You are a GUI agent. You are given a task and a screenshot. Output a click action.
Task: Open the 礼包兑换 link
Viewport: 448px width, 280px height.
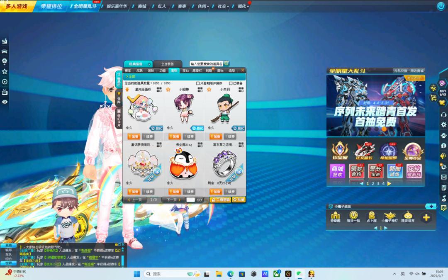click(x=400, y=71)
